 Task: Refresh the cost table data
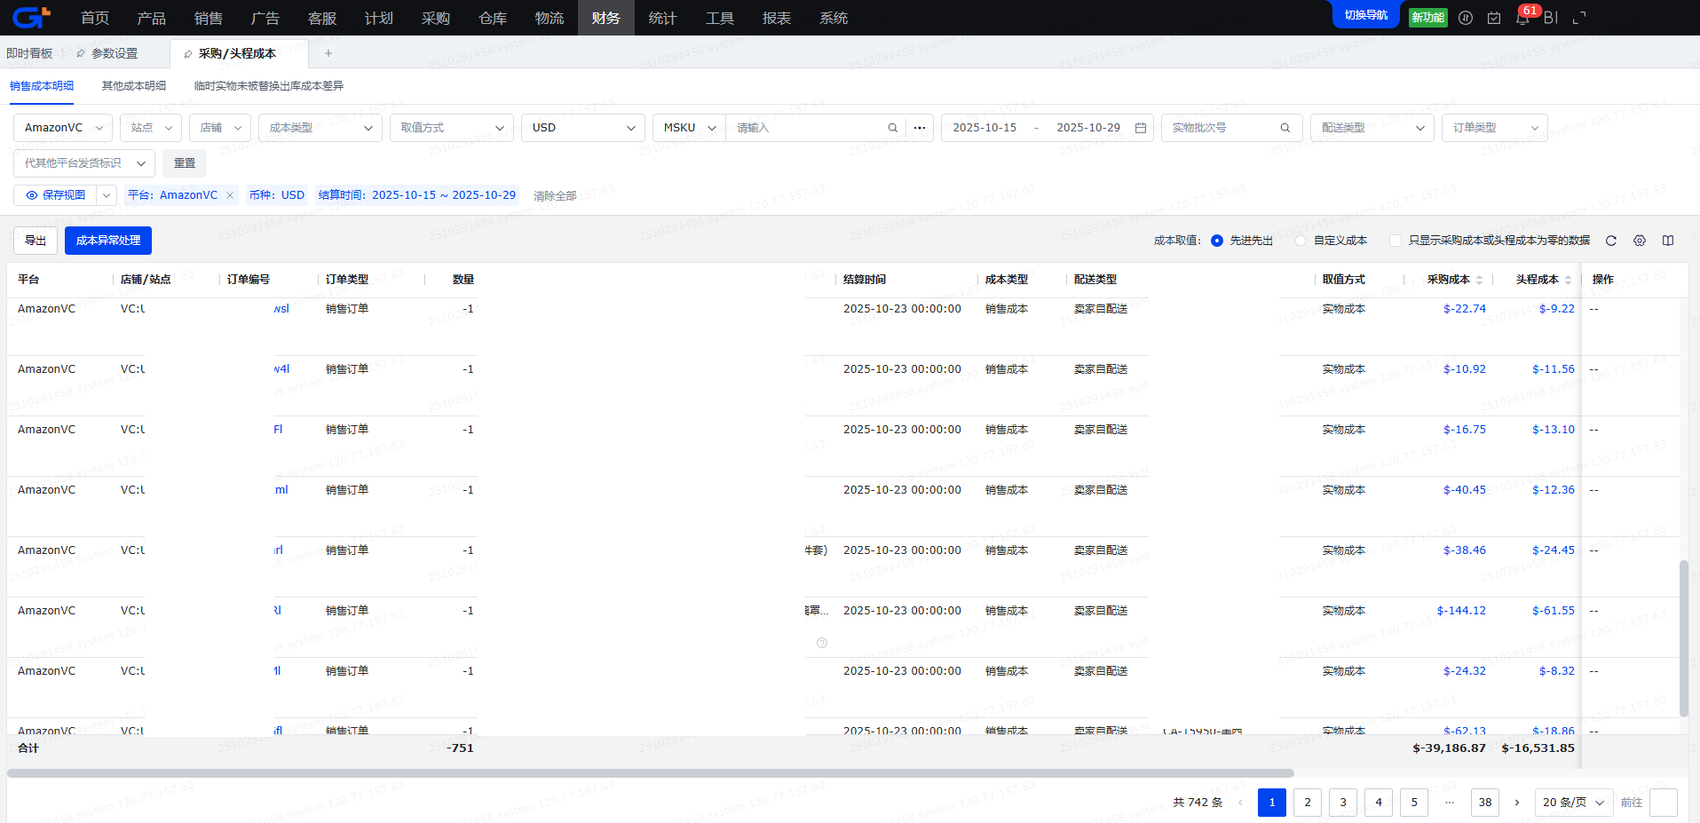tap(1611, 241)
